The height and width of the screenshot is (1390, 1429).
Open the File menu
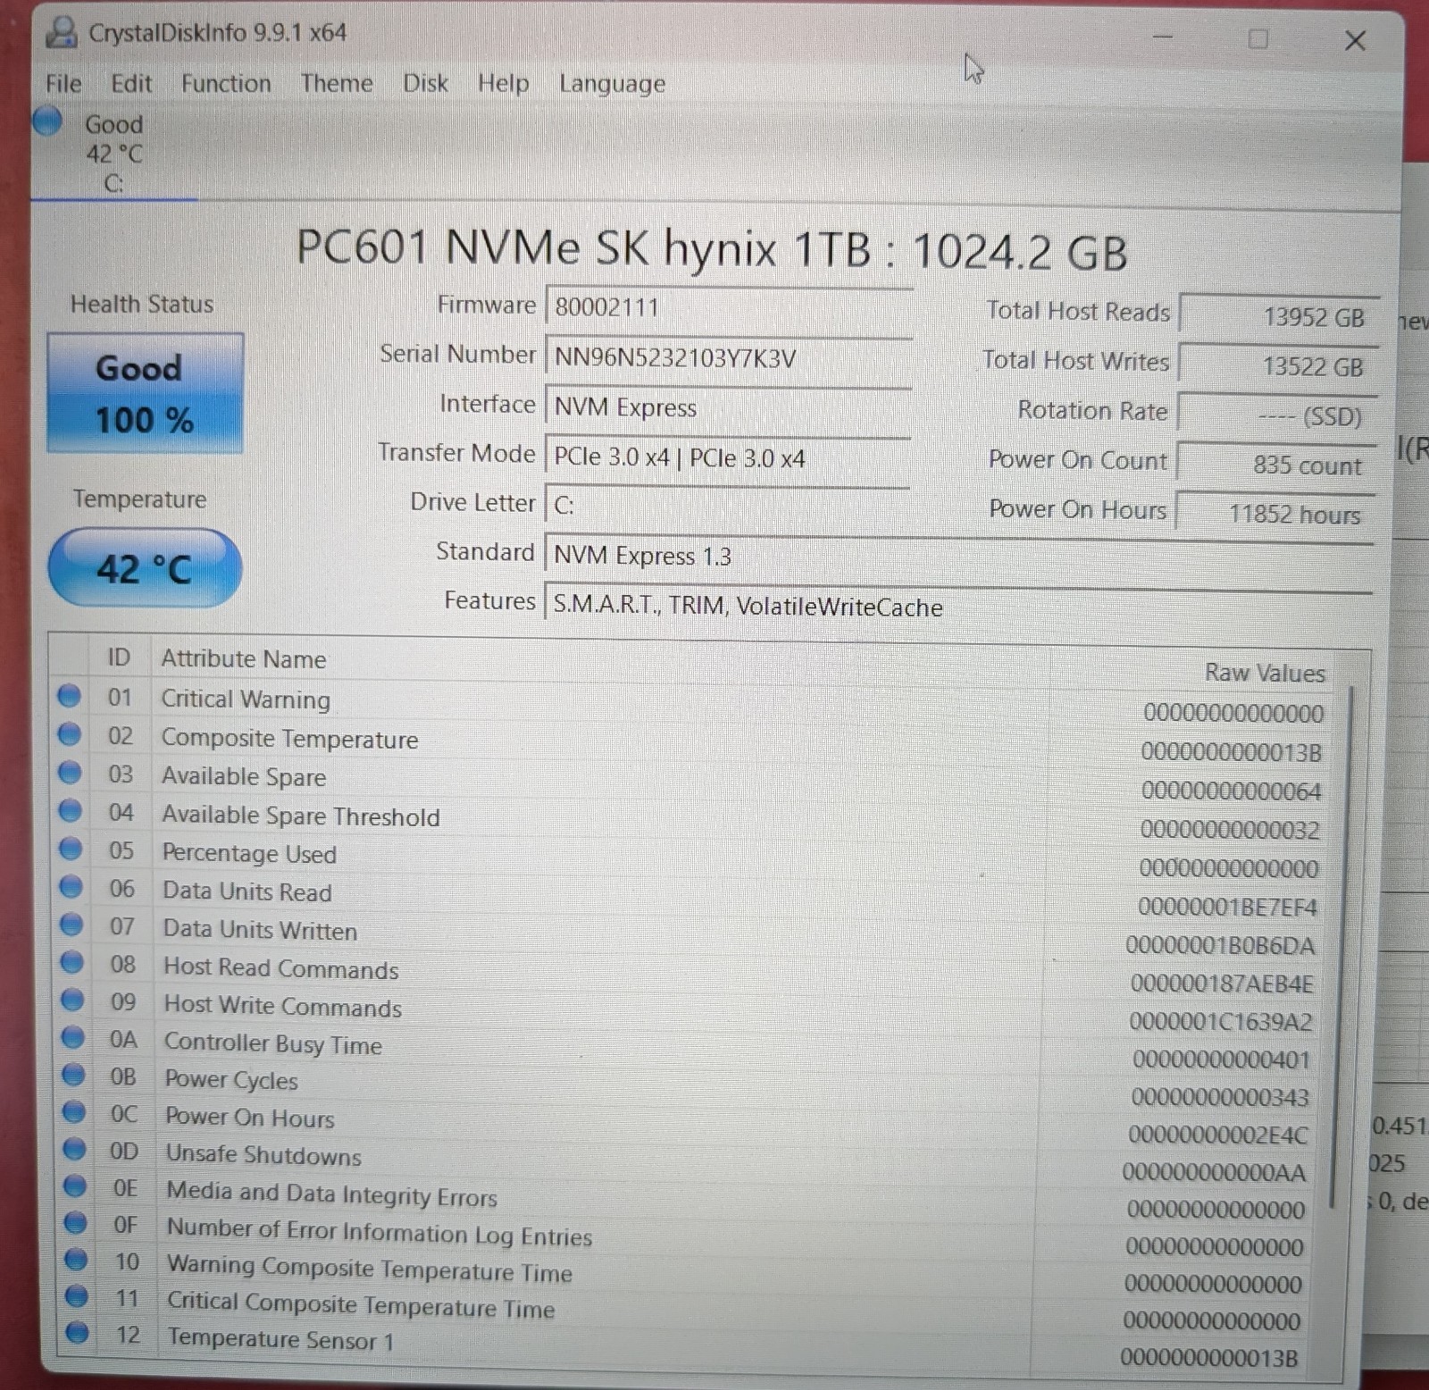[63, 83]
